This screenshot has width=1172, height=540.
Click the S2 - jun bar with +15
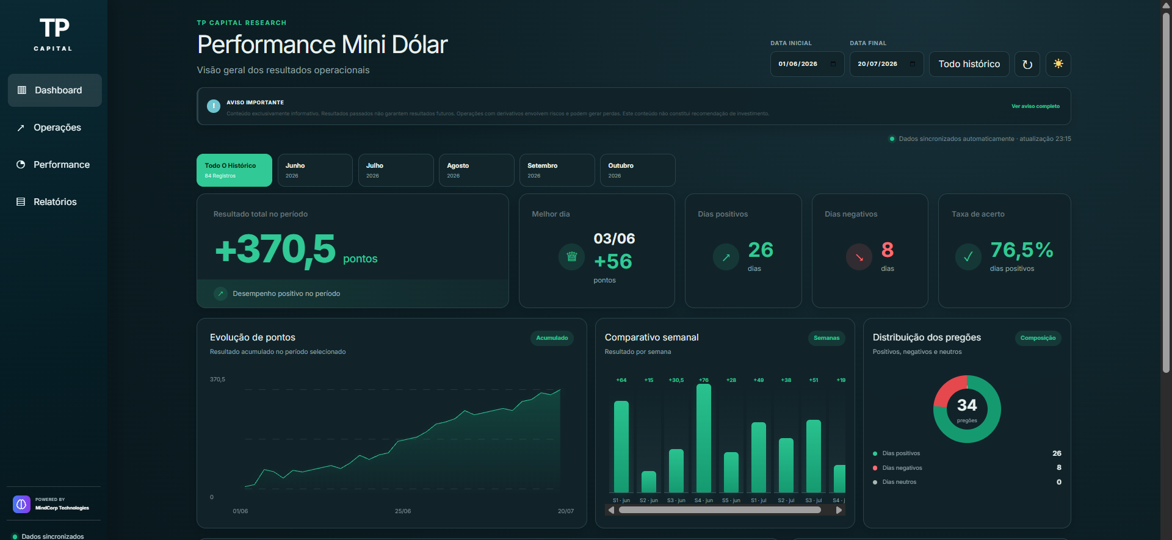(x=649, y=482)
